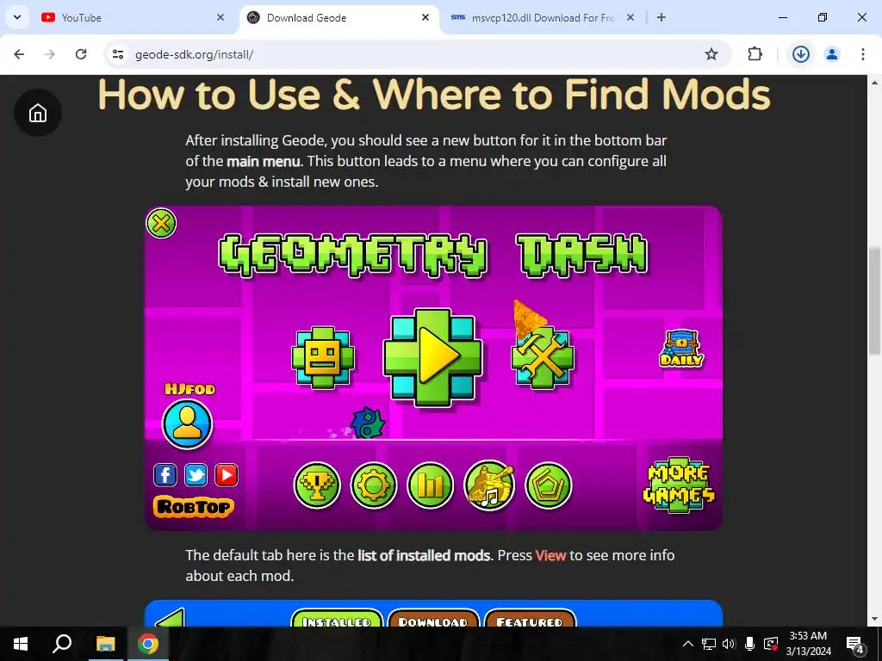
Task: Open Chrome extensions puzzle icon
Action: (x=755, y=54)
